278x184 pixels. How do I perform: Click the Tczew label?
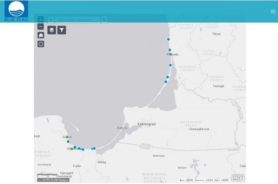tap(76, 166)
